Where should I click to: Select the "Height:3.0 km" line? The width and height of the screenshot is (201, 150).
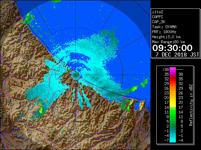(166, 37)
